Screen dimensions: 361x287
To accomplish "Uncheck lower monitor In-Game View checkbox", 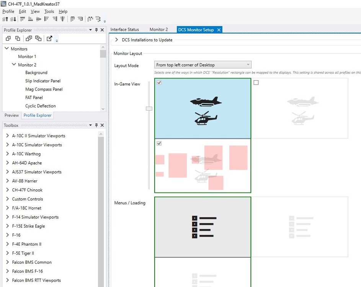I will click(x=159, y=143).
